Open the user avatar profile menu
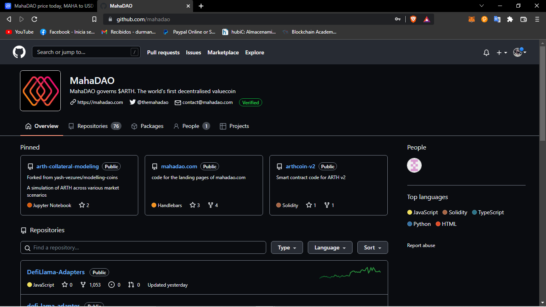 [x=520, y=52]
